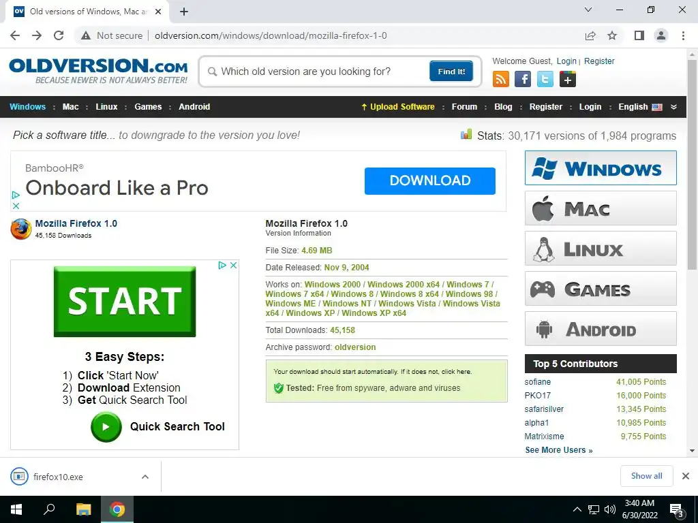The height and width of the screenshot is (523, 698).
Task: Click the Mozilla Firefox 1.0 title link
Action: [76, 223]
